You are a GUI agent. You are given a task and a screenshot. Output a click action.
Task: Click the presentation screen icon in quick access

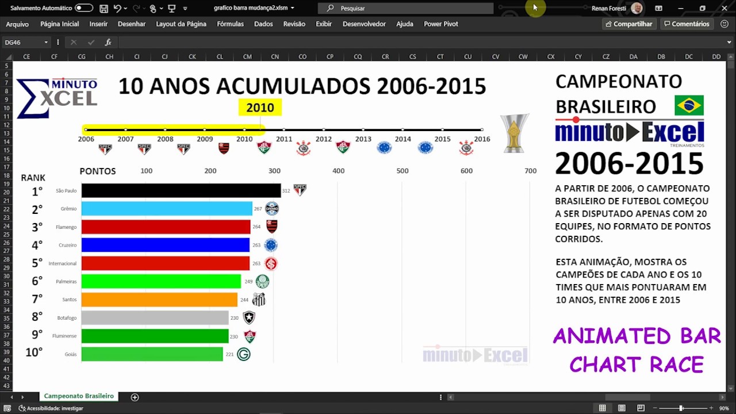[x=171, y=8]
